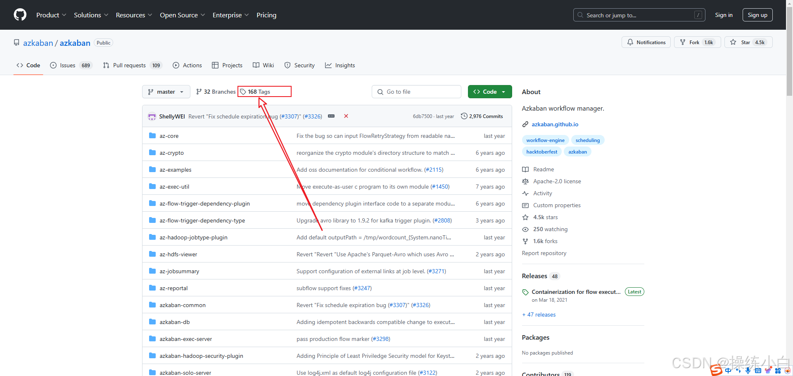Click the GitHub logo icon
The image size is (793, 376).
tap(20, 15)
